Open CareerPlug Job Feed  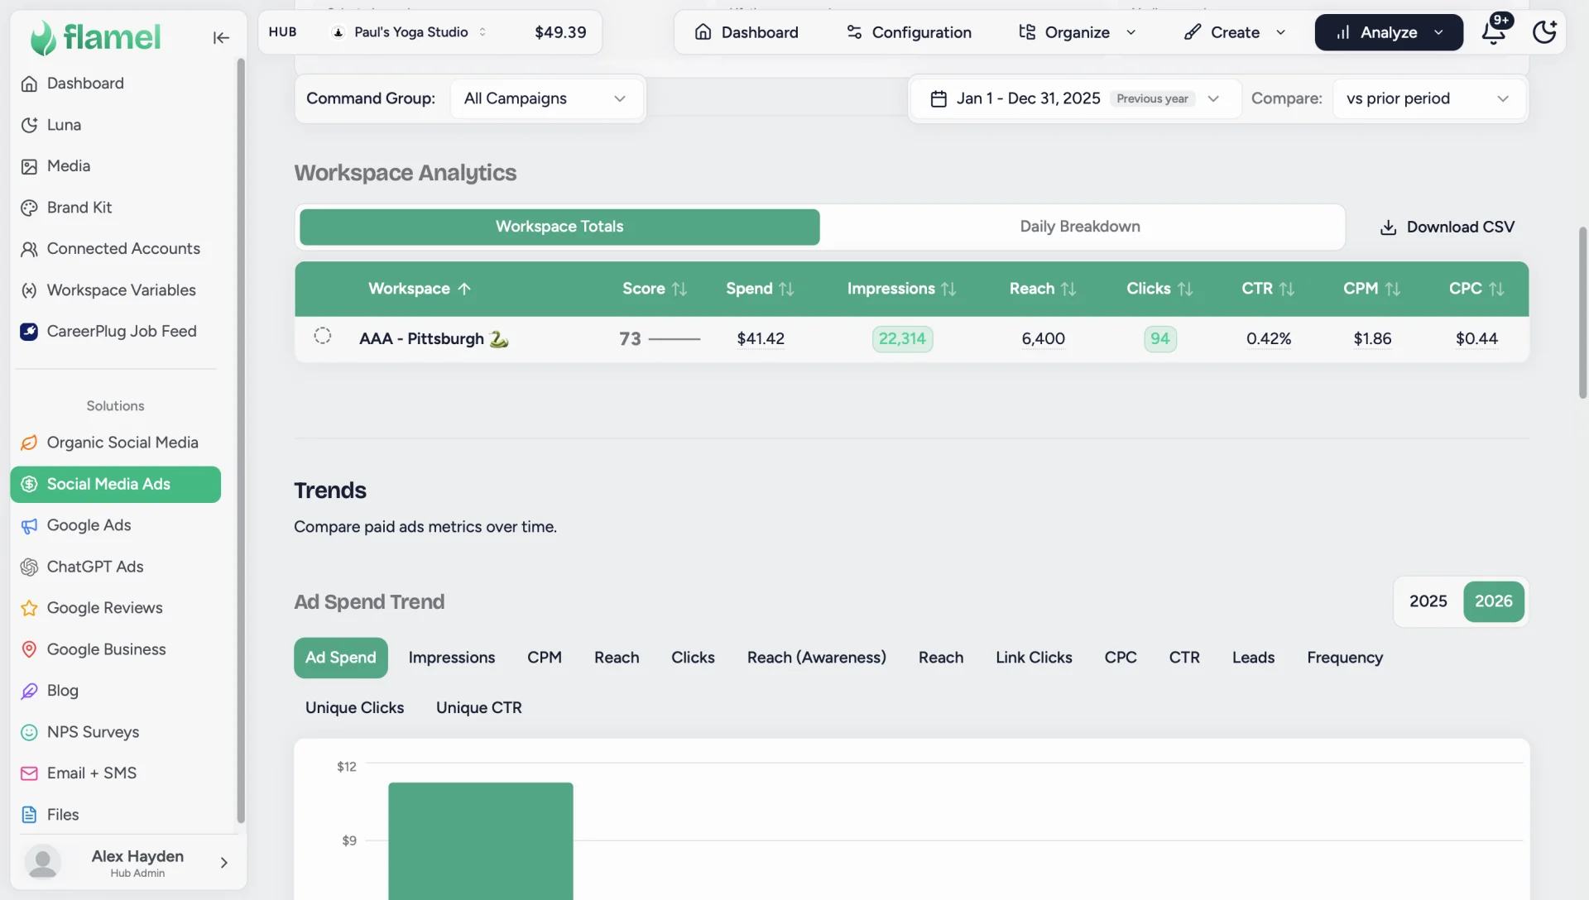click(x=116, y=332)
